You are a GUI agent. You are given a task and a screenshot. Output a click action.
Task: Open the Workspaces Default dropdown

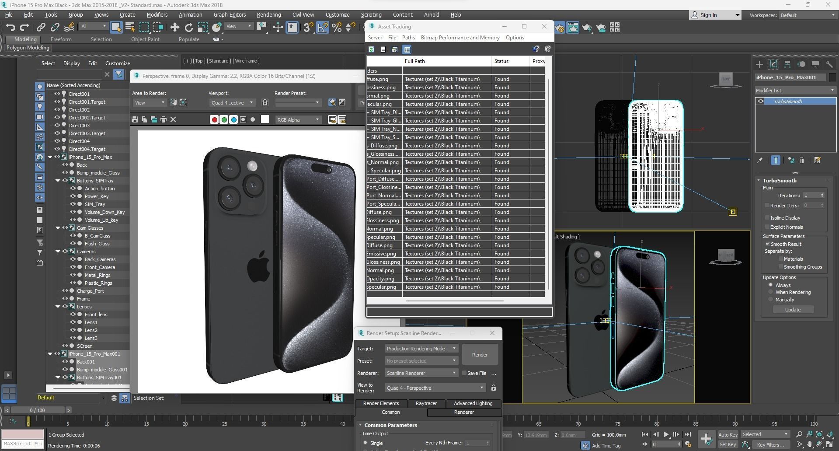(x=807, y=15)
